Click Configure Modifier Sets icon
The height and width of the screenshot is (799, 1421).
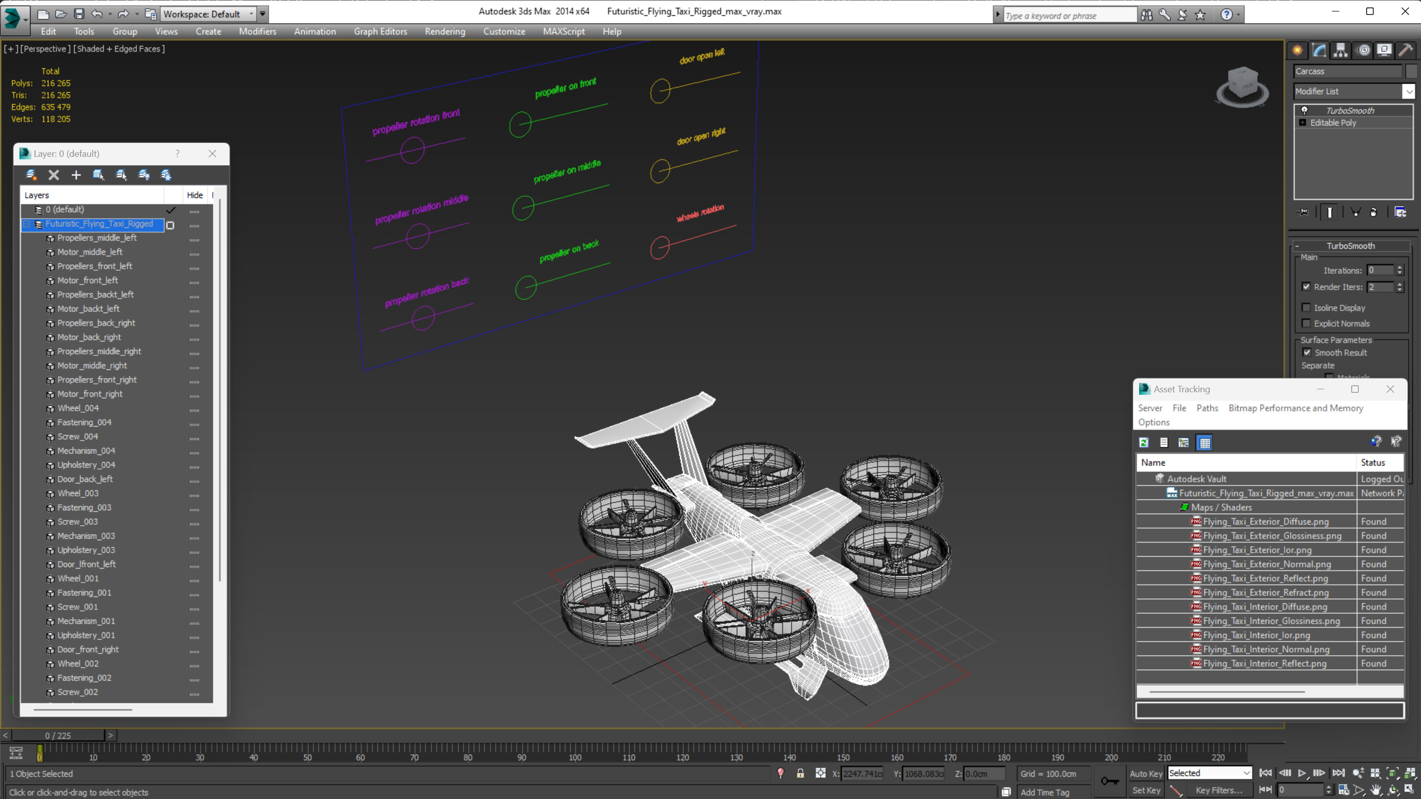point(1401,212)
